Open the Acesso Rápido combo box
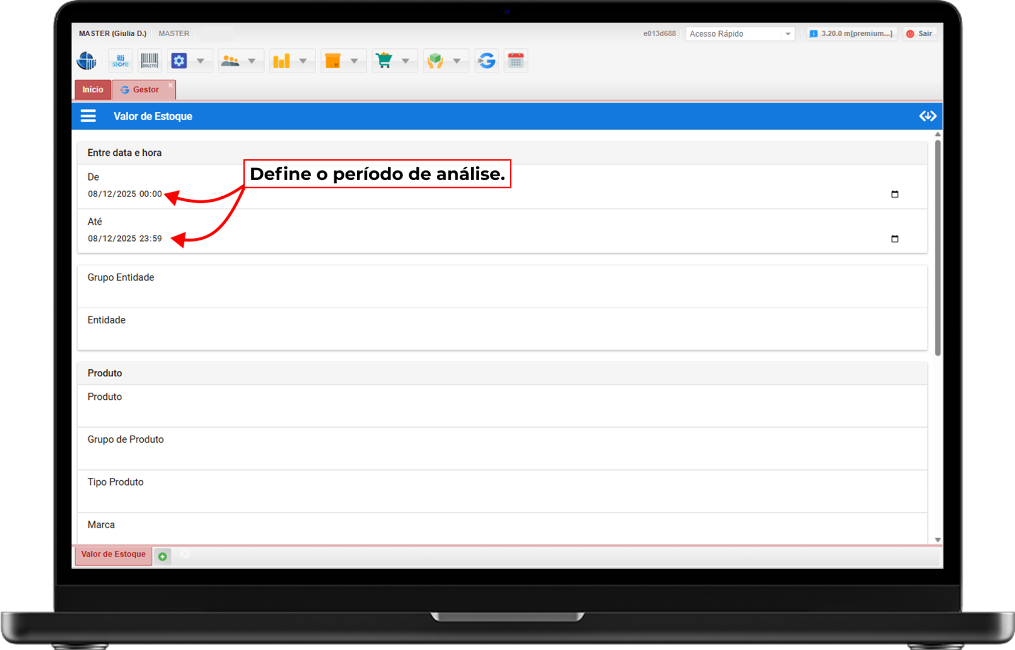 pyautogui.click(x=739, y=34)
